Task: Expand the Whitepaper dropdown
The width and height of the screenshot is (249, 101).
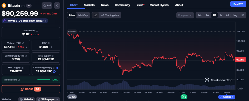Action: pyautogui.click(x=57, y=99)
